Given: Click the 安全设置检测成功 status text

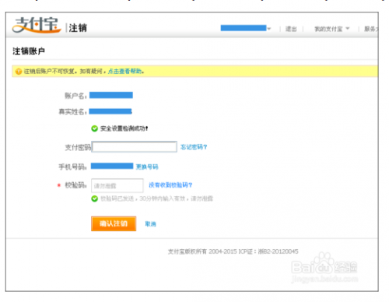Looking at the screenshot, I should [124, 128].
